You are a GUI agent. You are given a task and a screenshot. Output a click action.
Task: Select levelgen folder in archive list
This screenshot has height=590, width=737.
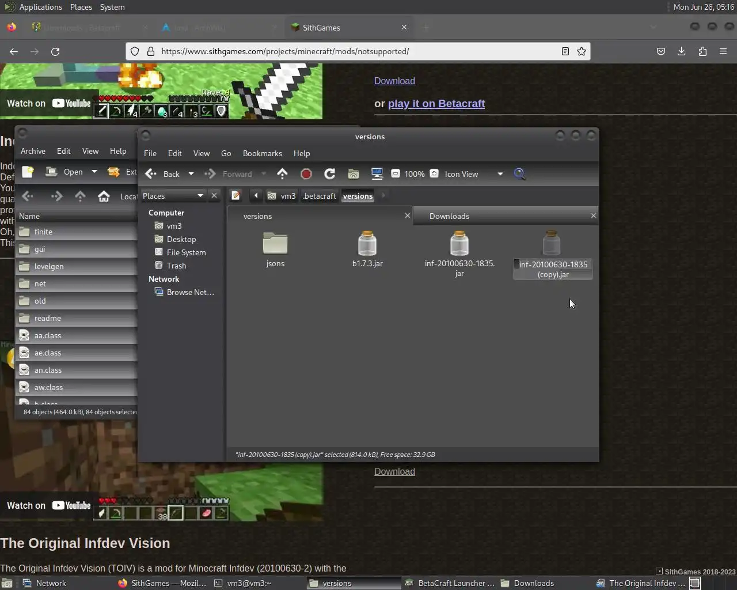coord(77,266)
